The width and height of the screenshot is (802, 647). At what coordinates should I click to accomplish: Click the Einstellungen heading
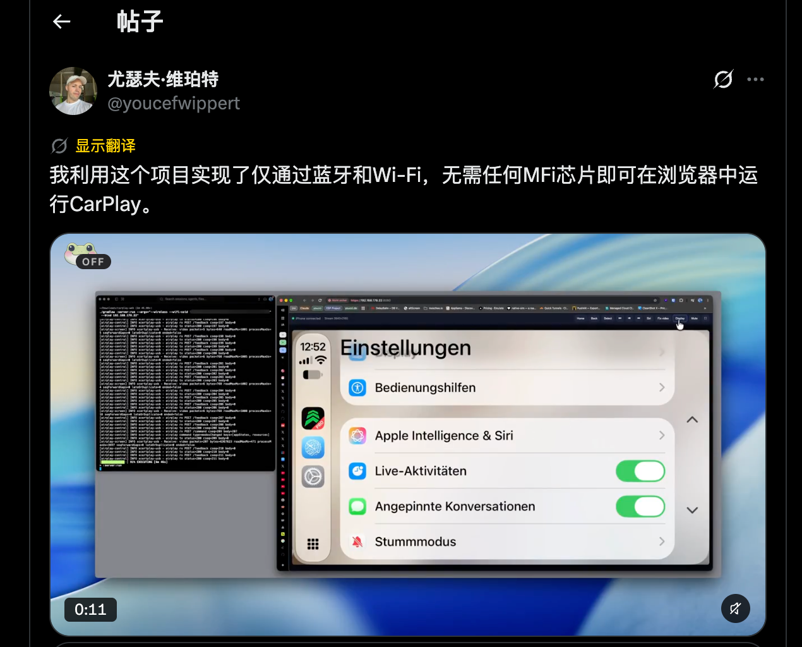coord(405,348)
